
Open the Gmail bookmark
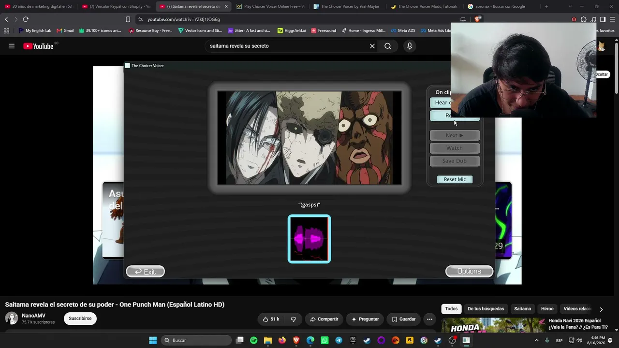pyautogui.click(x=65, y=30)
